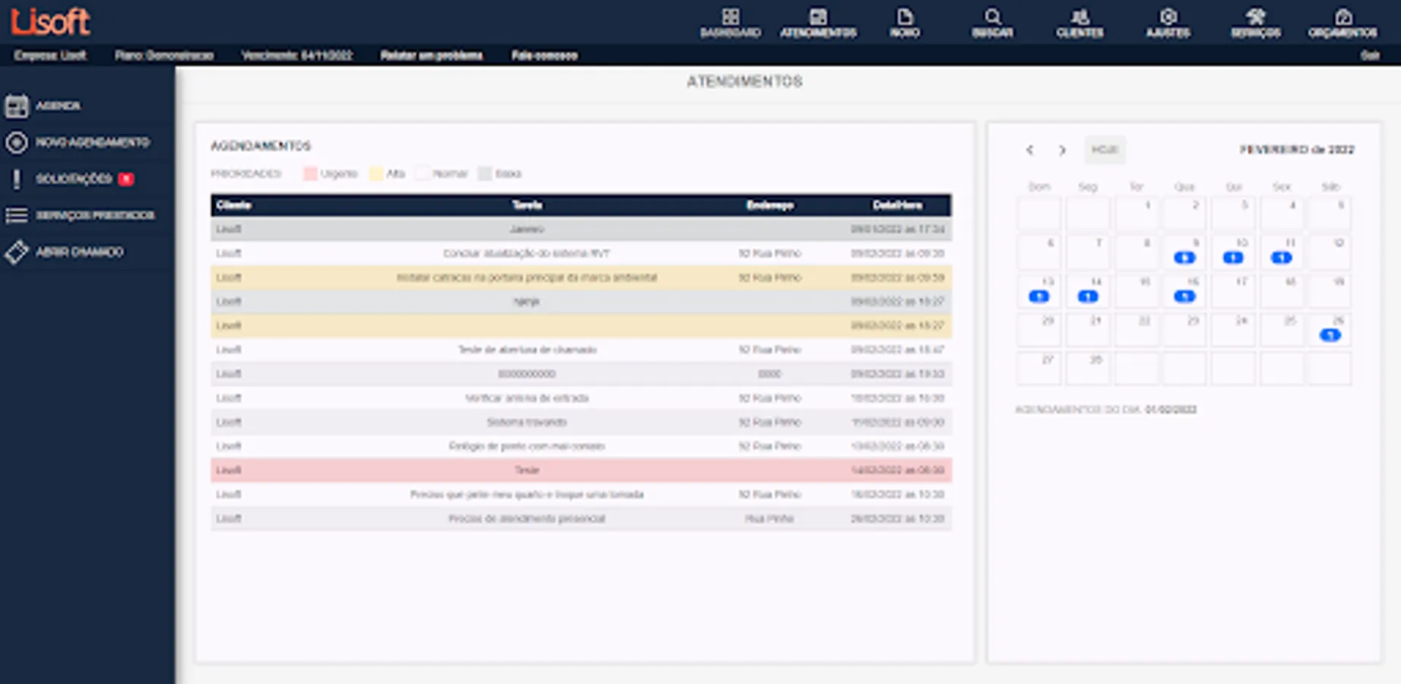Open the Orçamentos icon

pos(1342,23)
